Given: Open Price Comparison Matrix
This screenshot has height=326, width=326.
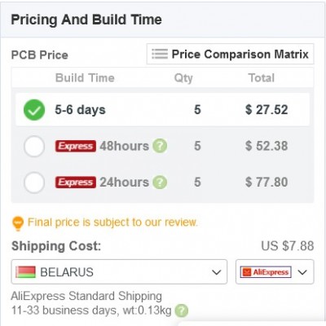Looking at the screenshot, I should click(x=230, y=54).
